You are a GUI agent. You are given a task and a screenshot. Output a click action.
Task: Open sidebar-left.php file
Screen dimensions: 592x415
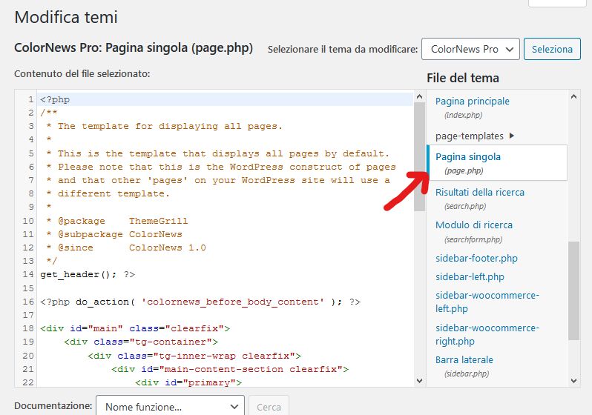470,277
